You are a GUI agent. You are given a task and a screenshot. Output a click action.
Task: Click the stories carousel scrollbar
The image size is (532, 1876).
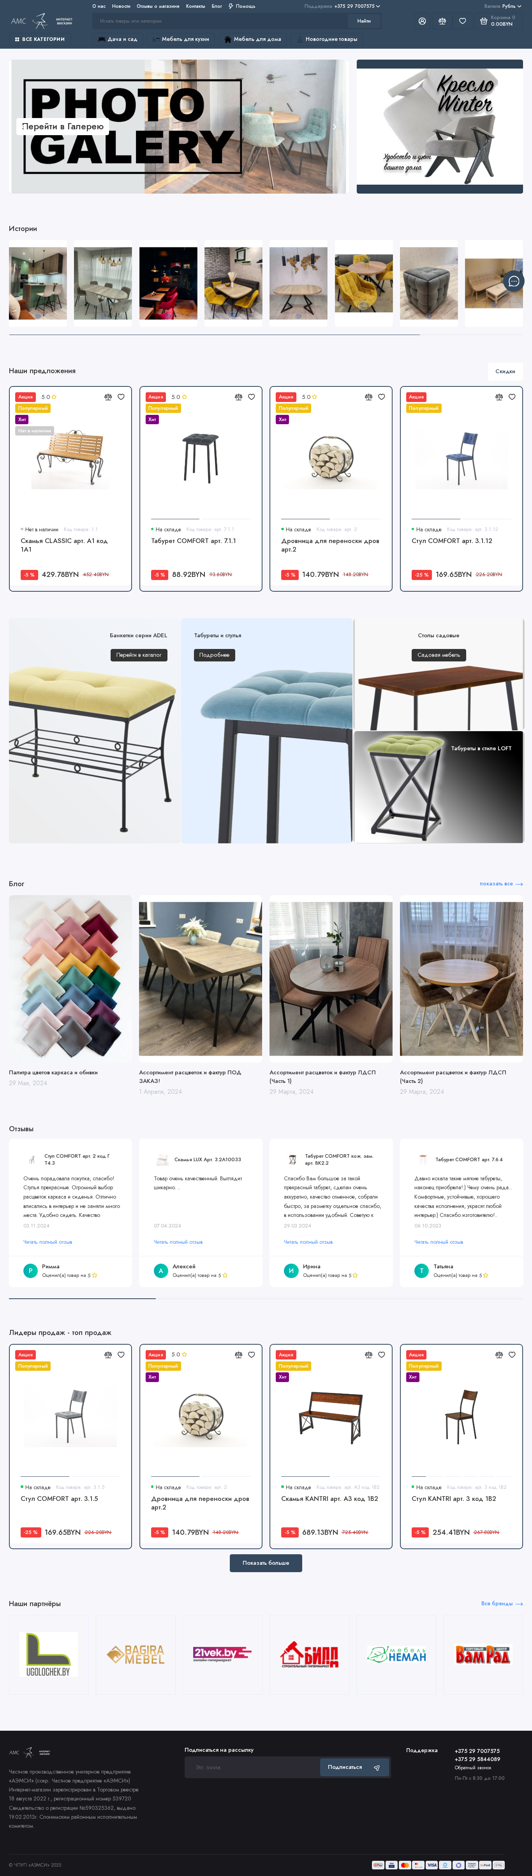(x=266, y=334)
